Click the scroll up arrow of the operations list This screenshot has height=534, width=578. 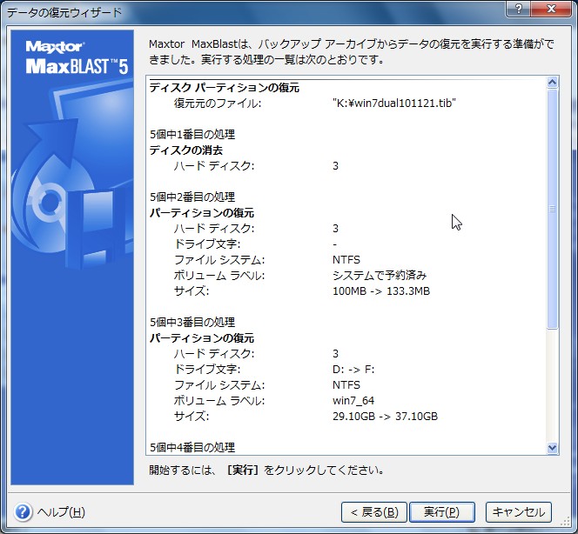552,82
